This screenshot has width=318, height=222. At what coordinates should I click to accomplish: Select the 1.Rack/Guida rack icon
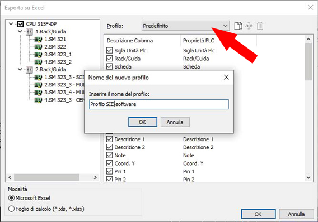[x=30, y=31]
